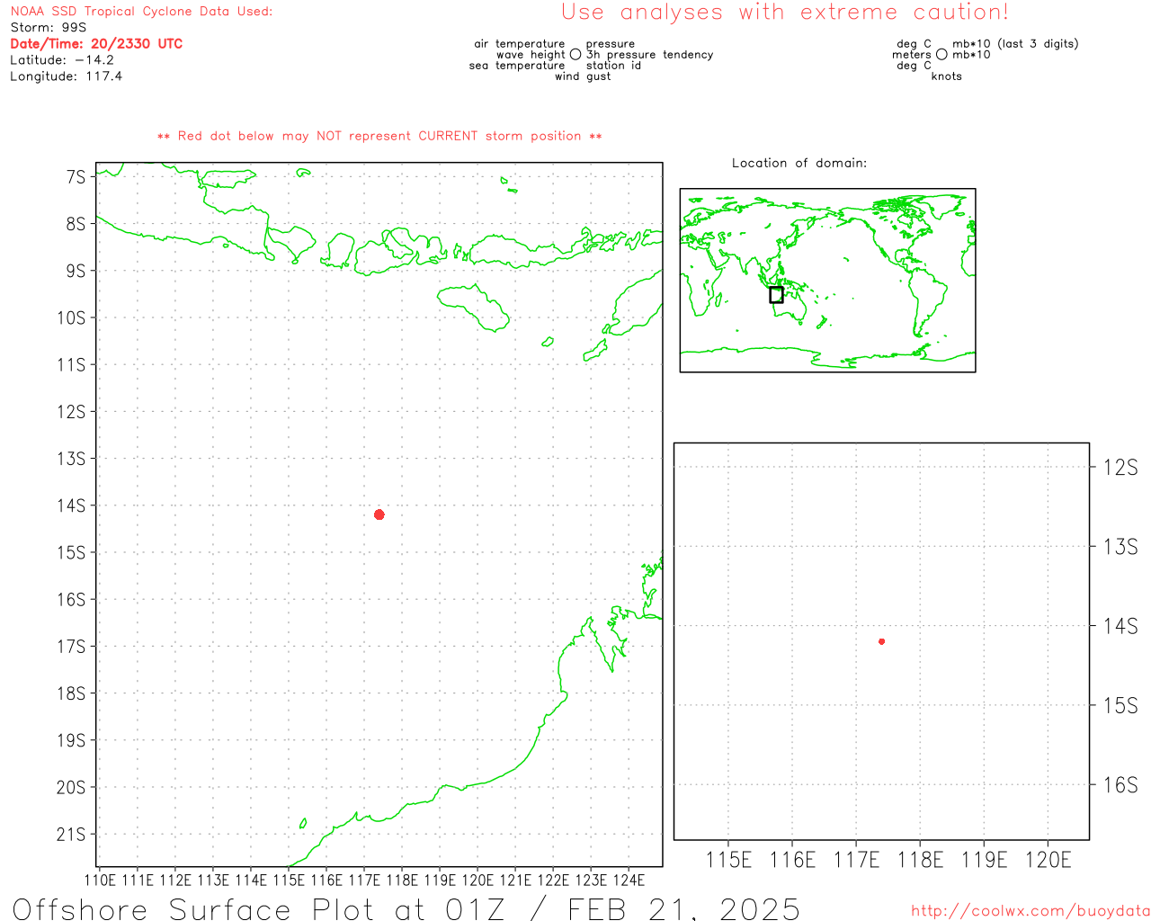
Task: Click the '14S' label on main map axis
Action: coord(71,505)
